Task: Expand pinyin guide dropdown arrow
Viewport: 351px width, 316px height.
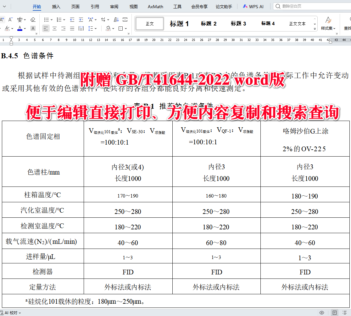Action: [x=25, y=20]
